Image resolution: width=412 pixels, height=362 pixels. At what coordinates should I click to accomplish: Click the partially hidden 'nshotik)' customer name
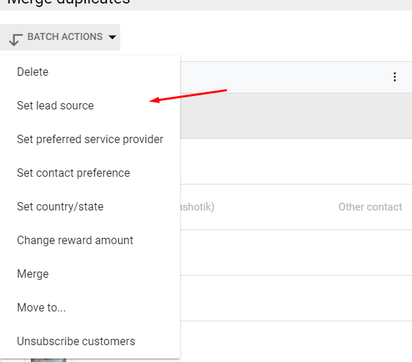coord(198,207)
